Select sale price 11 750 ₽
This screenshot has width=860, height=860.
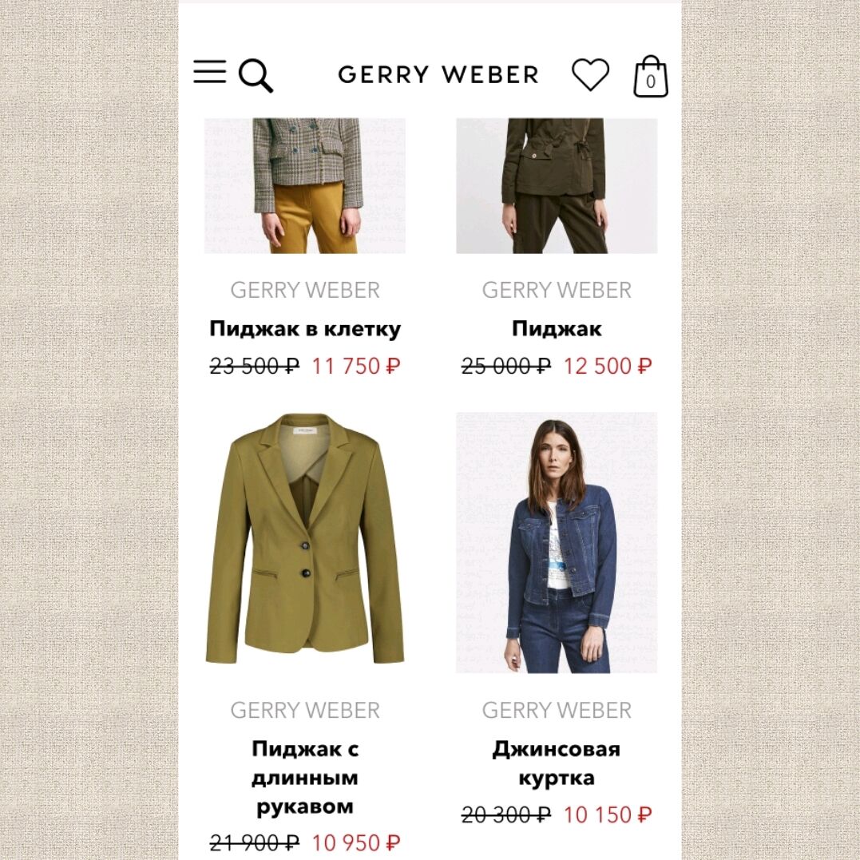[x=356, y=366]
